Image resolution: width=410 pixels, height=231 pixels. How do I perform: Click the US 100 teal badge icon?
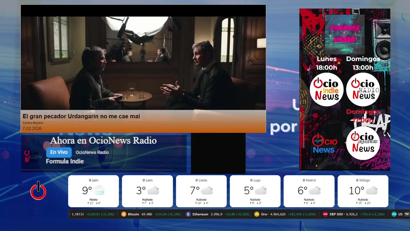[394, 214]
